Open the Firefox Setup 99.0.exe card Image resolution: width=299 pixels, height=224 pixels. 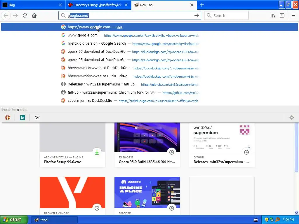[x=72, y=145]
